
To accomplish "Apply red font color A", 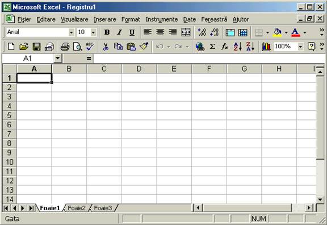I will [296, 32].
